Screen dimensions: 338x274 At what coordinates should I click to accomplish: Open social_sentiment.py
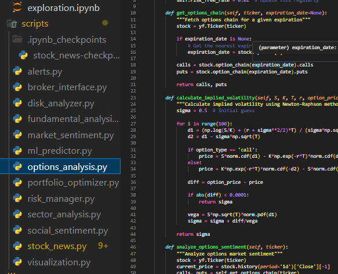click(x=68, y=231)
